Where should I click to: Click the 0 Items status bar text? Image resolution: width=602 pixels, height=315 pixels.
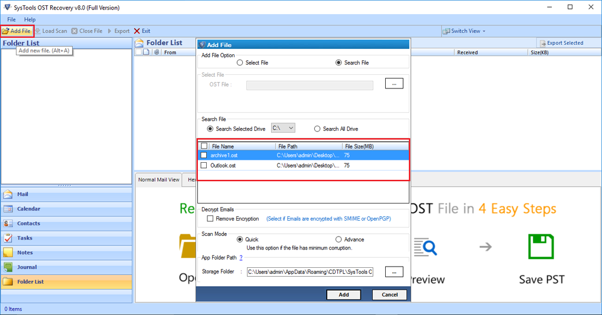coord(14,309)
